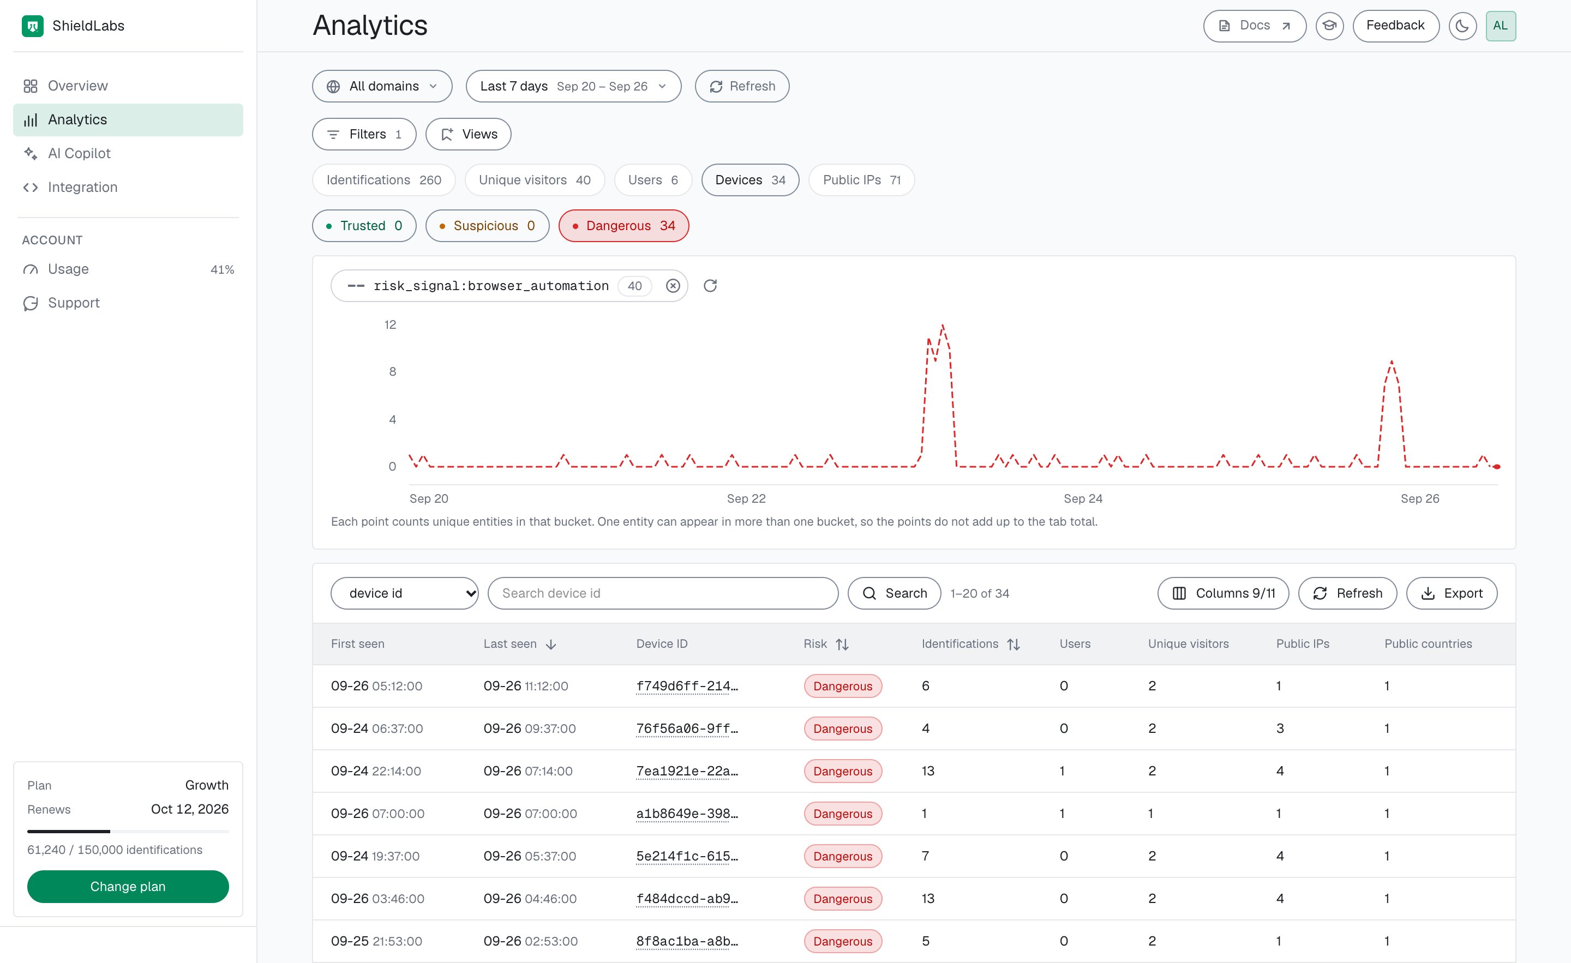Open the AL account avatar menu
This screenshot has width=1571, height=963.
1500,26
